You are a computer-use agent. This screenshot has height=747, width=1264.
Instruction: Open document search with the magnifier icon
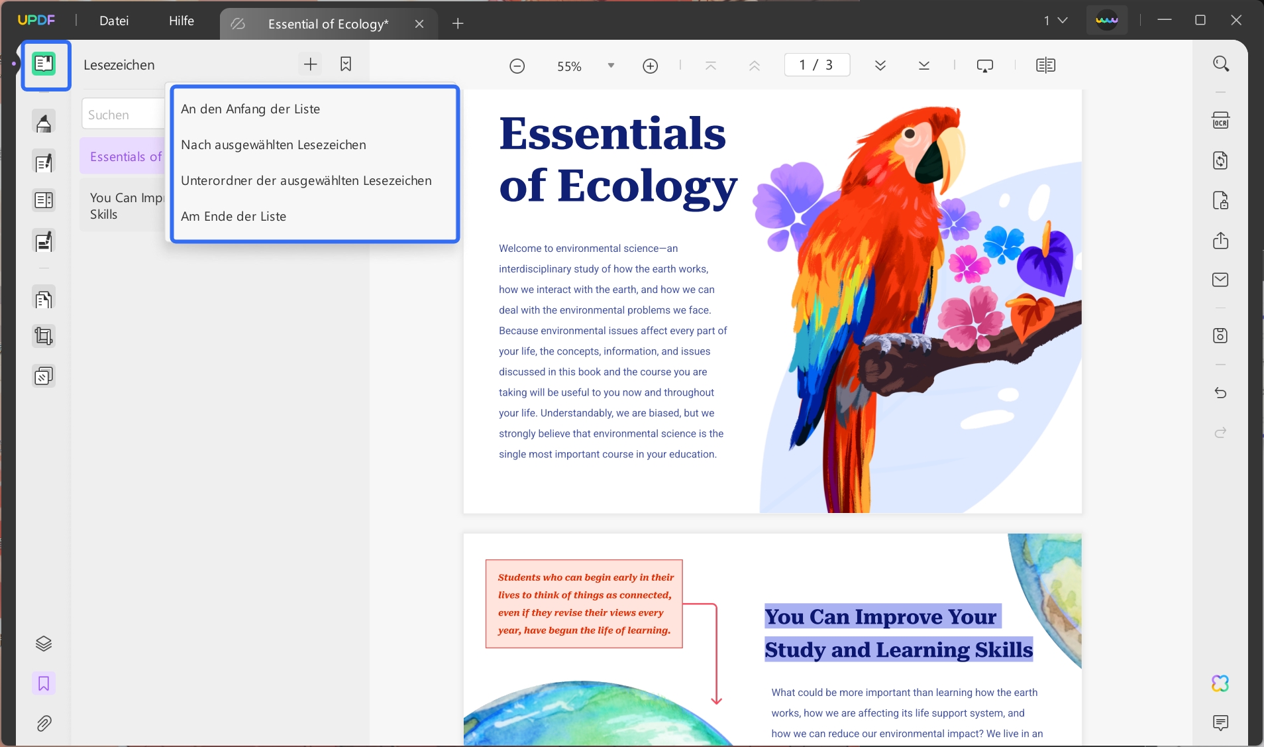point(1221,63)
